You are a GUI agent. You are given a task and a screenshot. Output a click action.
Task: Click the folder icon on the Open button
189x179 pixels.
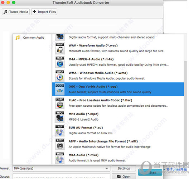(119, 176)
